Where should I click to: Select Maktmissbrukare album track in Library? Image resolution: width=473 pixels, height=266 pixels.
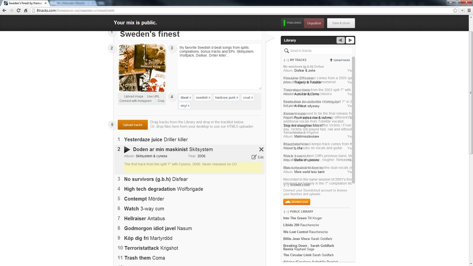click(x=307, y=137)
